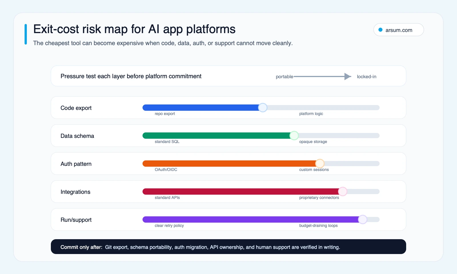Select the 'Run/support' row label
This screenshot has width=457, height=274.
point(76,220)
